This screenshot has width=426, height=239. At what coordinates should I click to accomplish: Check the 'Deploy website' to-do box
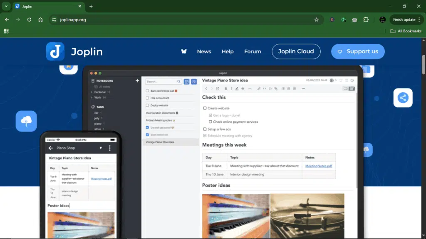point(147,105)
